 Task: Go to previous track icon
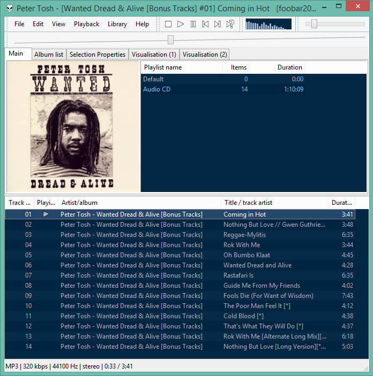[x=205, y=24]
